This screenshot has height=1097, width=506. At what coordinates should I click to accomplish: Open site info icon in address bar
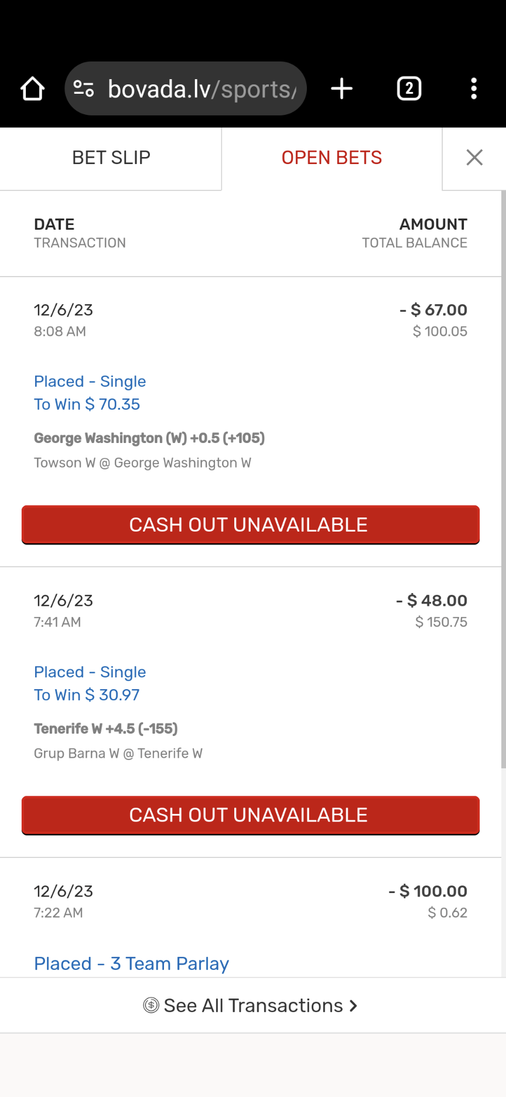(x=84, y=89)
